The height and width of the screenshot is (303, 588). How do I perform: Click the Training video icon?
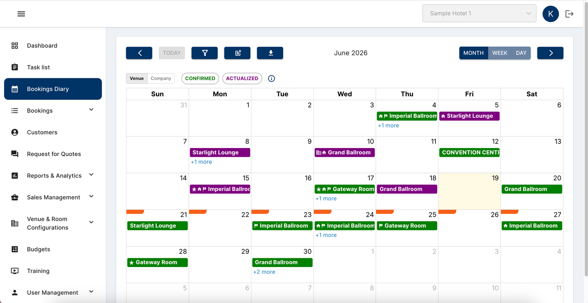15,271
